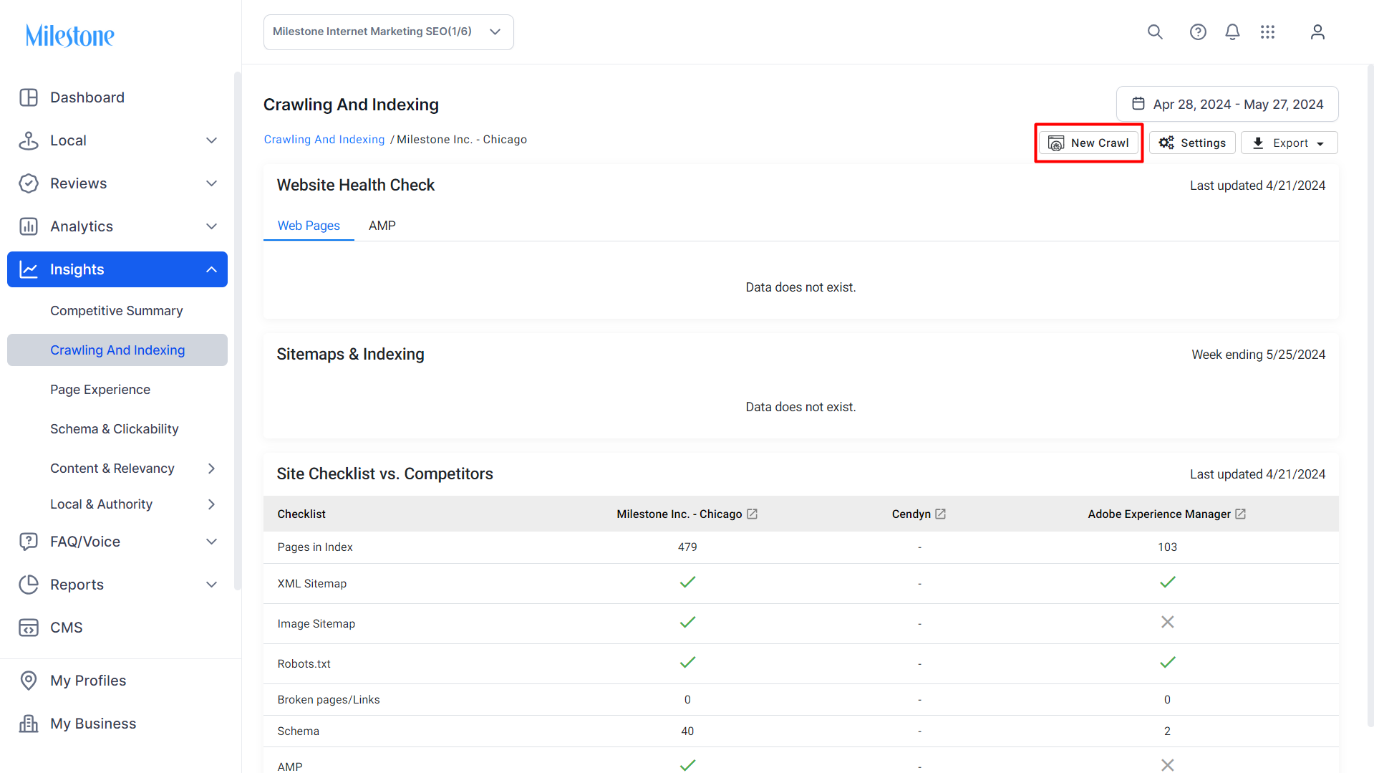
Task: Open Page Experience in sidebar
Action: pyautogui.click(x=100, y=390)
